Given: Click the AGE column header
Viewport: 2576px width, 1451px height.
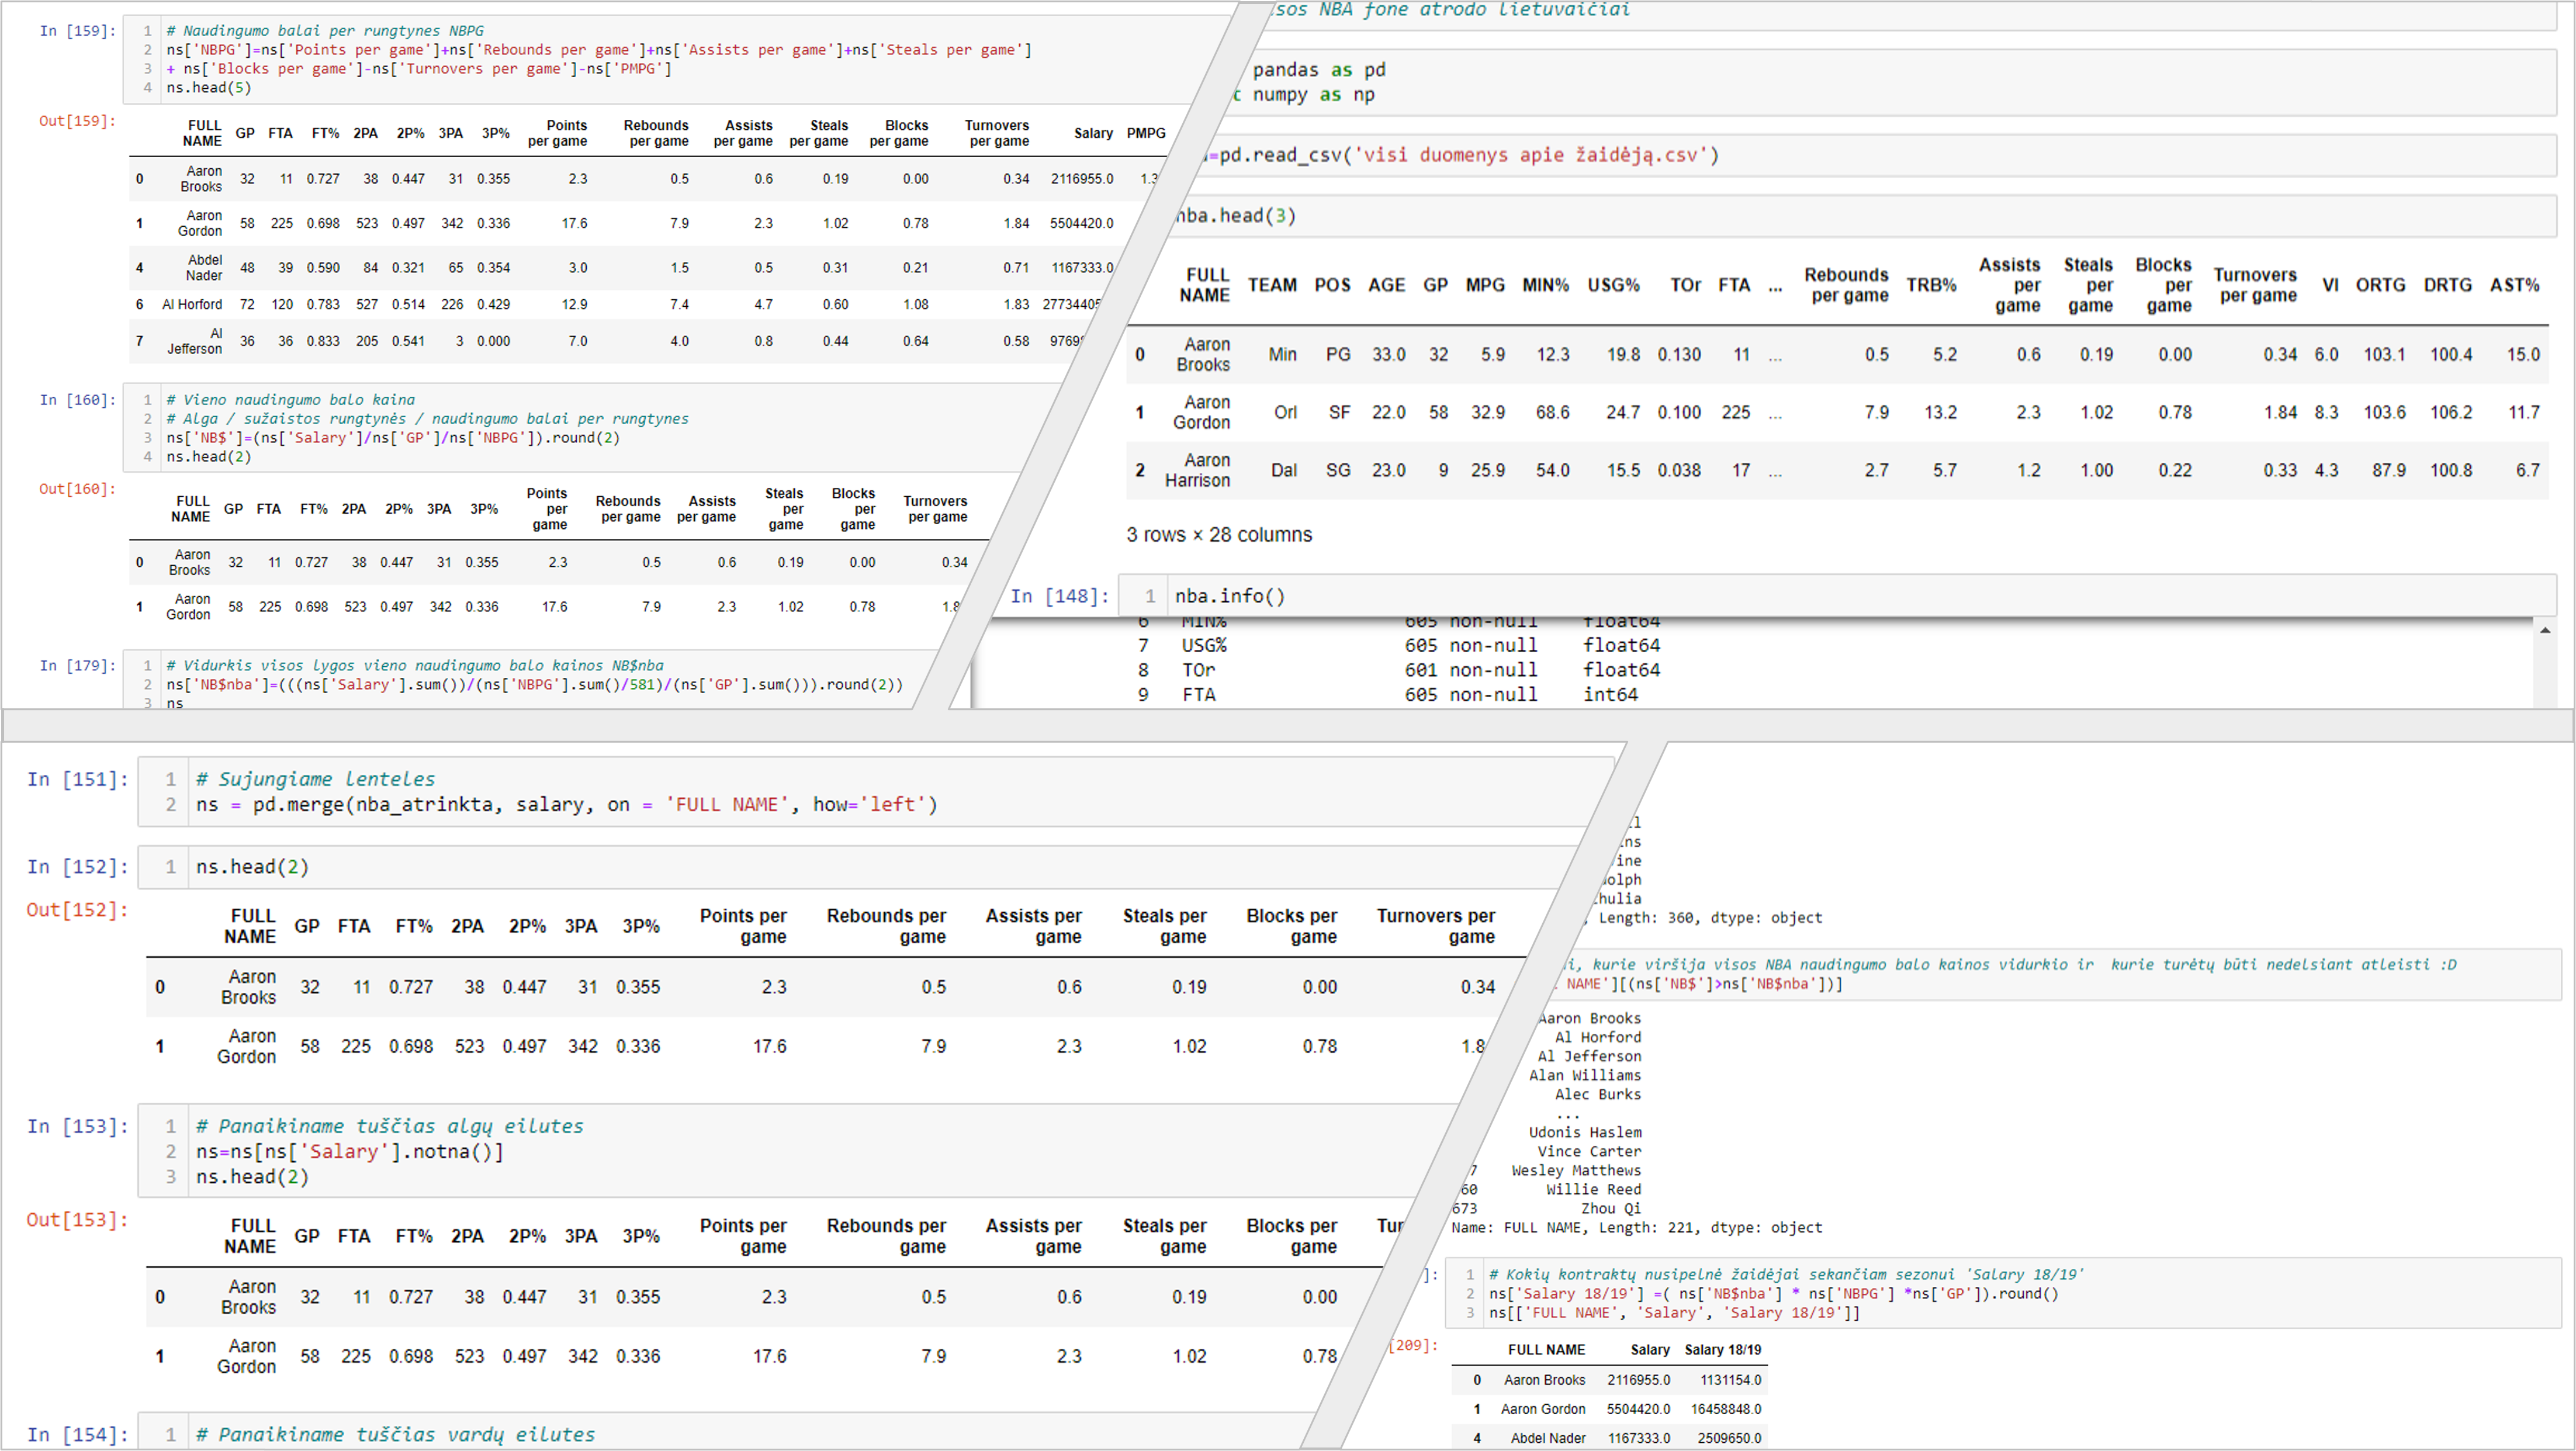Looking at the screenshot, I should [1386, 285].
